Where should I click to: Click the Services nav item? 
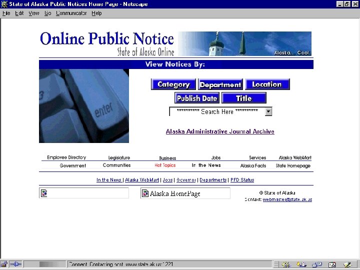point(257,157)
